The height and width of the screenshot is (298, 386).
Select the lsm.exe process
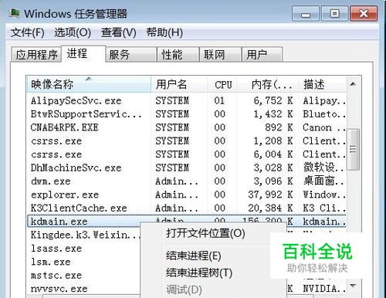pos(83,262)
